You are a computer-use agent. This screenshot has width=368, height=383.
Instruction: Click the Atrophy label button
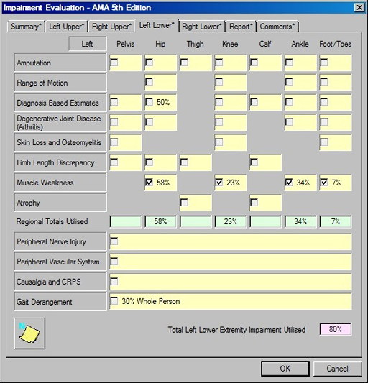point(60,203)
